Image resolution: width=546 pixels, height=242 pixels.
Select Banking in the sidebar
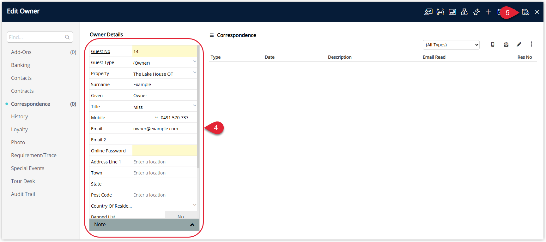pos(21,65)
